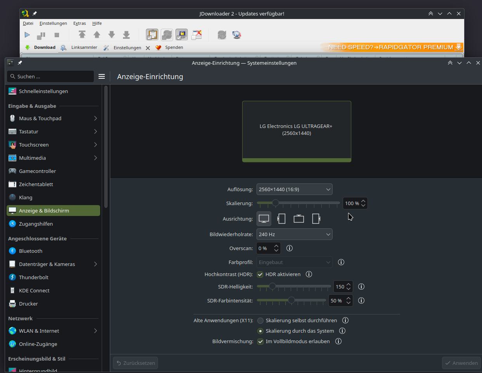The width and height of the screenshot is (482, 373).
Task: Open Drucker printer settings
Action: click(x=53, y=304)
